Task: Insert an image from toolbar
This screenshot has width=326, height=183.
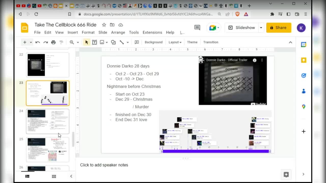Action: [x=102, y=42]
